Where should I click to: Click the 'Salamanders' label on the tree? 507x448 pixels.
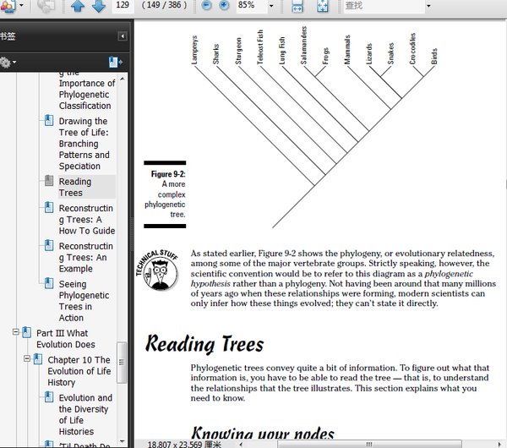click(x=303, y=46)
